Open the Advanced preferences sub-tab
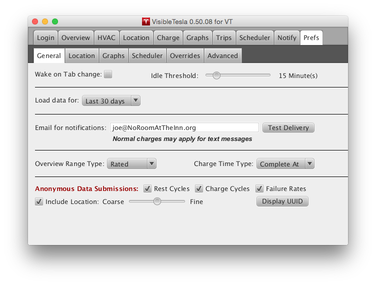 [223, 56]
